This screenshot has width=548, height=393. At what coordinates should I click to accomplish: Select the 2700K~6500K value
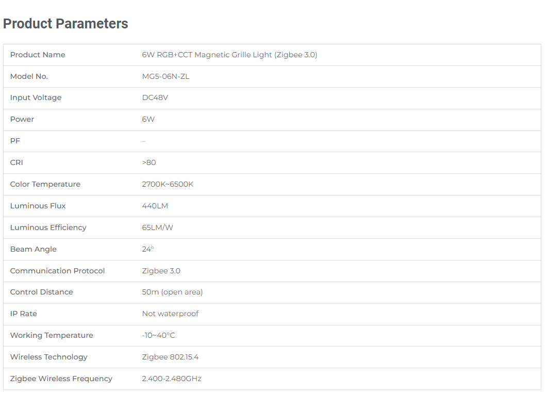click(x=168, y=184)
